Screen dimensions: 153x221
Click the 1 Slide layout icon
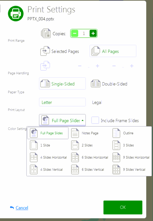[34, 145]
